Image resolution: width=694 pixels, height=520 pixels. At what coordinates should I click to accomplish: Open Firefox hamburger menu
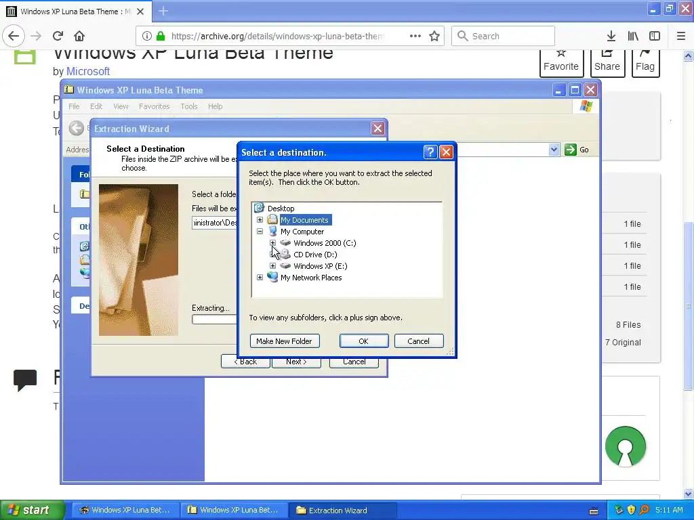(x=681, y=37)
